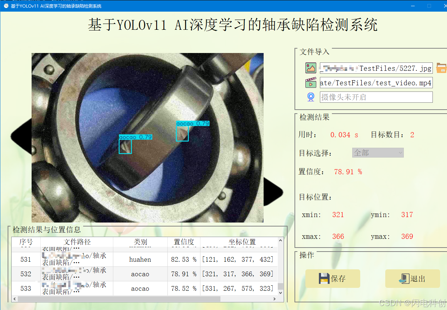Click the 保存 save button

(333, 279)
